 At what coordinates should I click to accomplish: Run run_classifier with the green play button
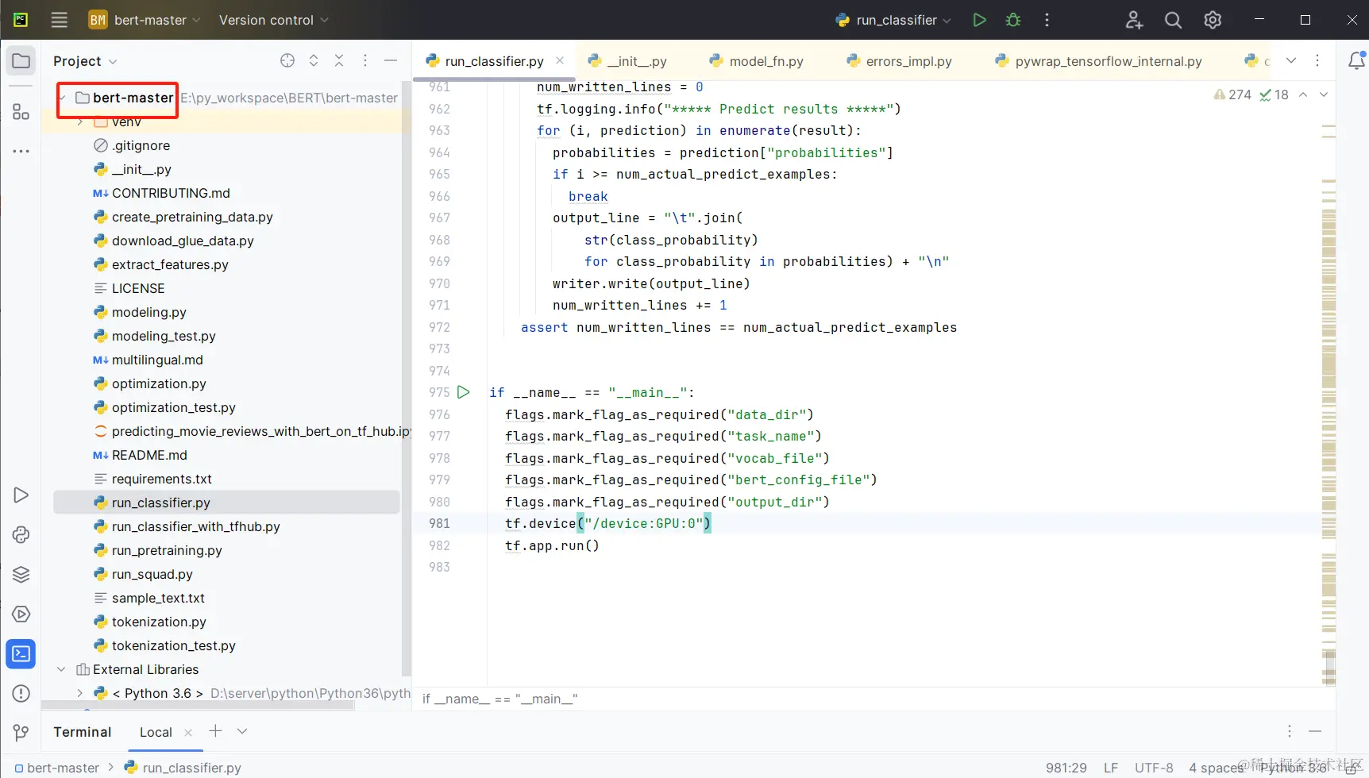click(980, 20)
